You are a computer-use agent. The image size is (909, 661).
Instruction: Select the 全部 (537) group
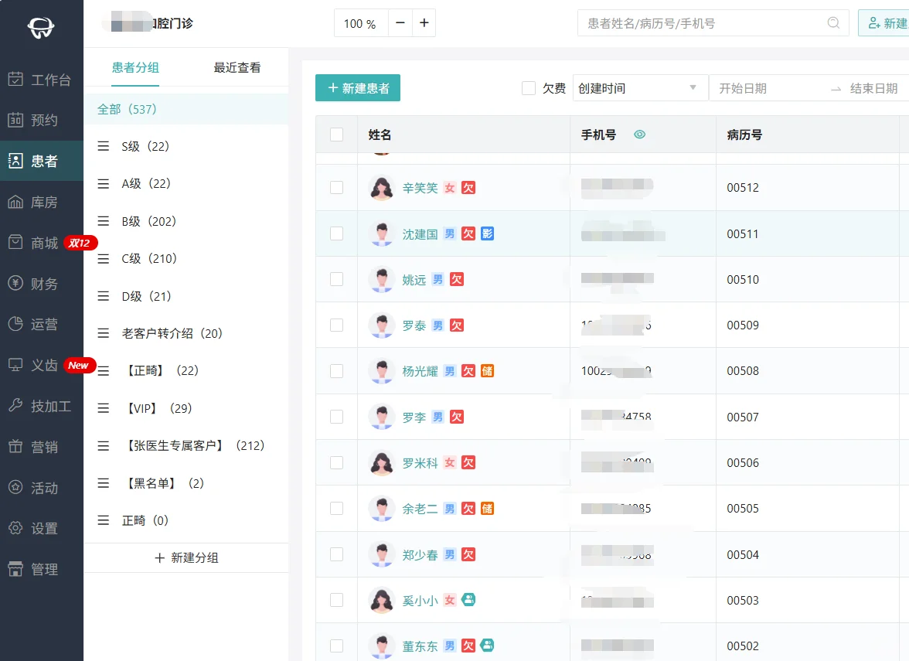[x=186, y=109]
